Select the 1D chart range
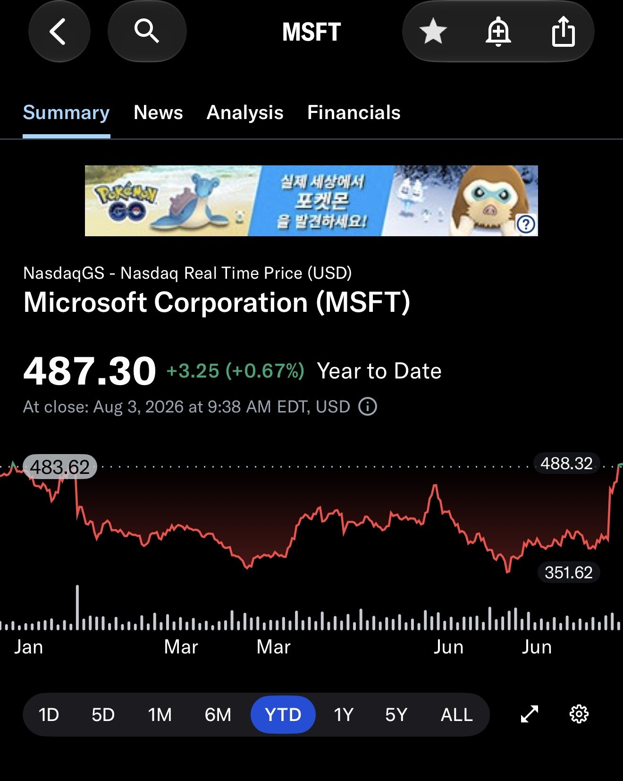Viewport: 623px width, 781px height. (x=49, y=714)
